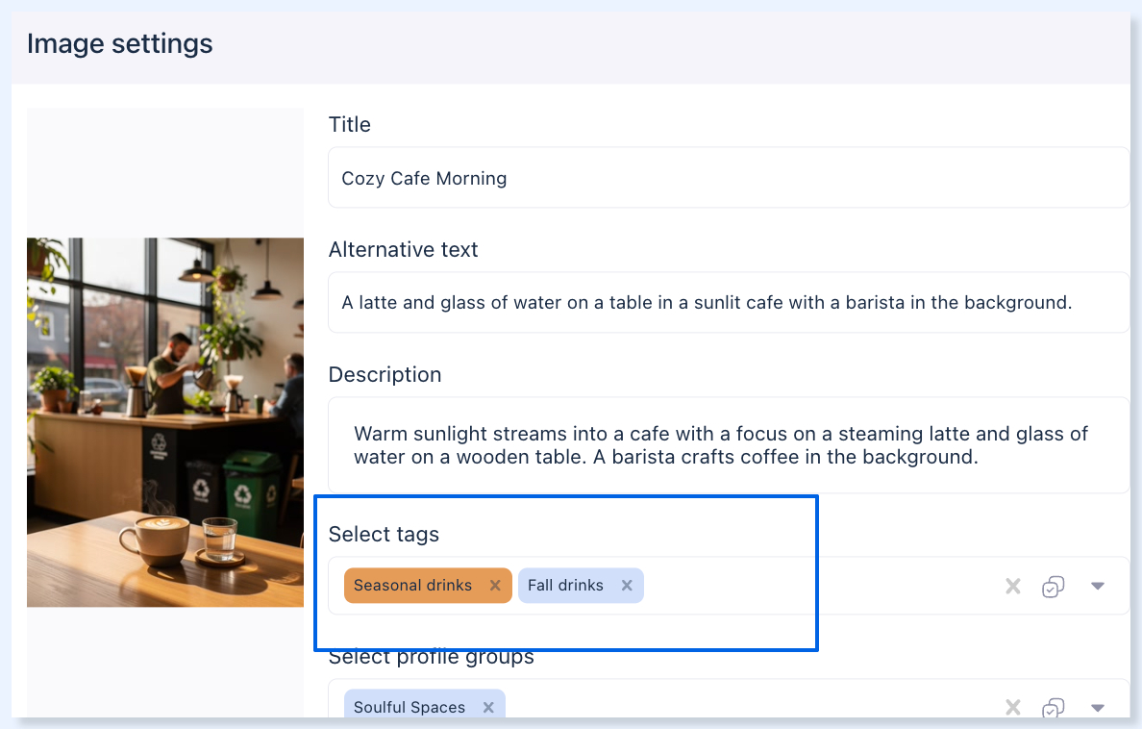
Task: Click the Seasonal drinks orange tag
Action: pos(413,586)
